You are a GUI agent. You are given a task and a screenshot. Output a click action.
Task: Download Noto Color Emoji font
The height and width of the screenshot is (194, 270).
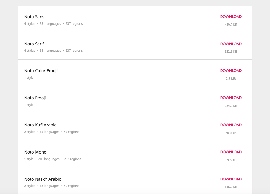coord(231,71)
